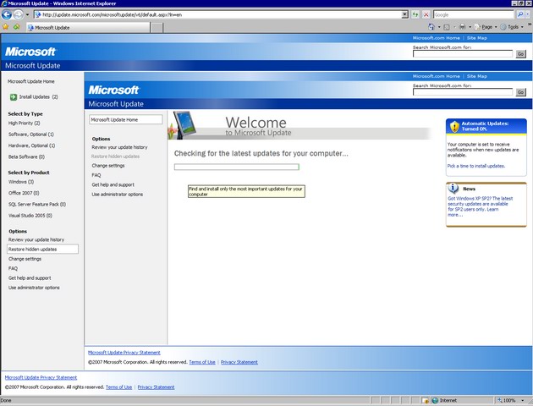Viewport: 533px width, 406px height.
Task: Select High Priority (2) in left sidebar
Action: 24,123
